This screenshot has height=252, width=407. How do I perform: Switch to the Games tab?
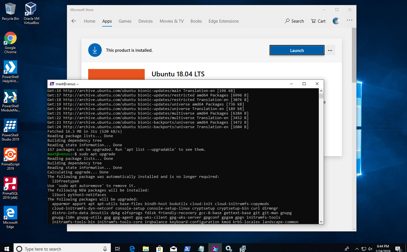click(125, 21)
